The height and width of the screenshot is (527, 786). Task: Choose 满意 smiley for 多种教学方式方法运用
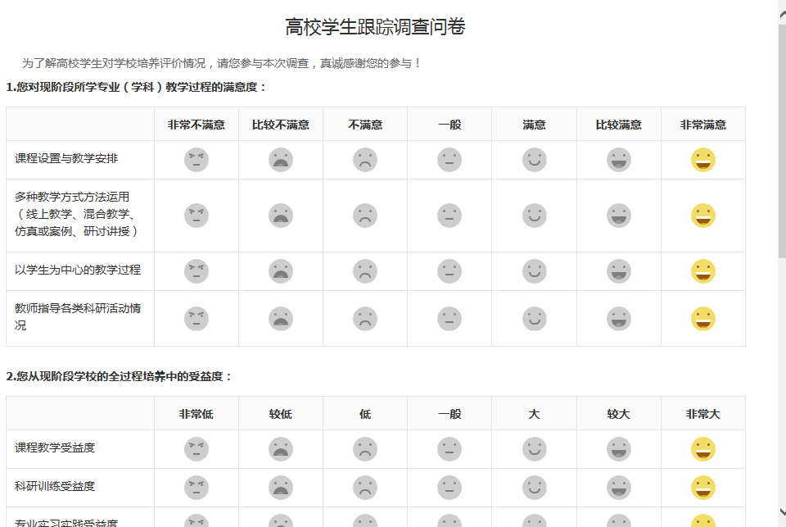pyautogui.click(x=535, y=216)
